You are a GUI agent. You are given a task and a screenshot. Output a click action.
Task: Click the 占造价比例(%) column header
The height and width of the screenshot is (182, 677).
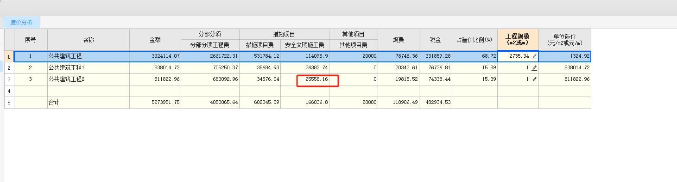pyautogui.click(x=475, y=40)
